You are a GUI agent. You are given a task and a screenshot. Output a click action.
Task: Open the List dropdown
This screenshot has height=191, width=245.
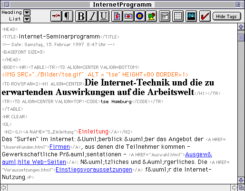27,19
